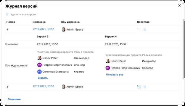Screen dimensions: 185x106
Task: Open version 3 date link 22.12.2025, 15:56
Action: click(43, 86)
